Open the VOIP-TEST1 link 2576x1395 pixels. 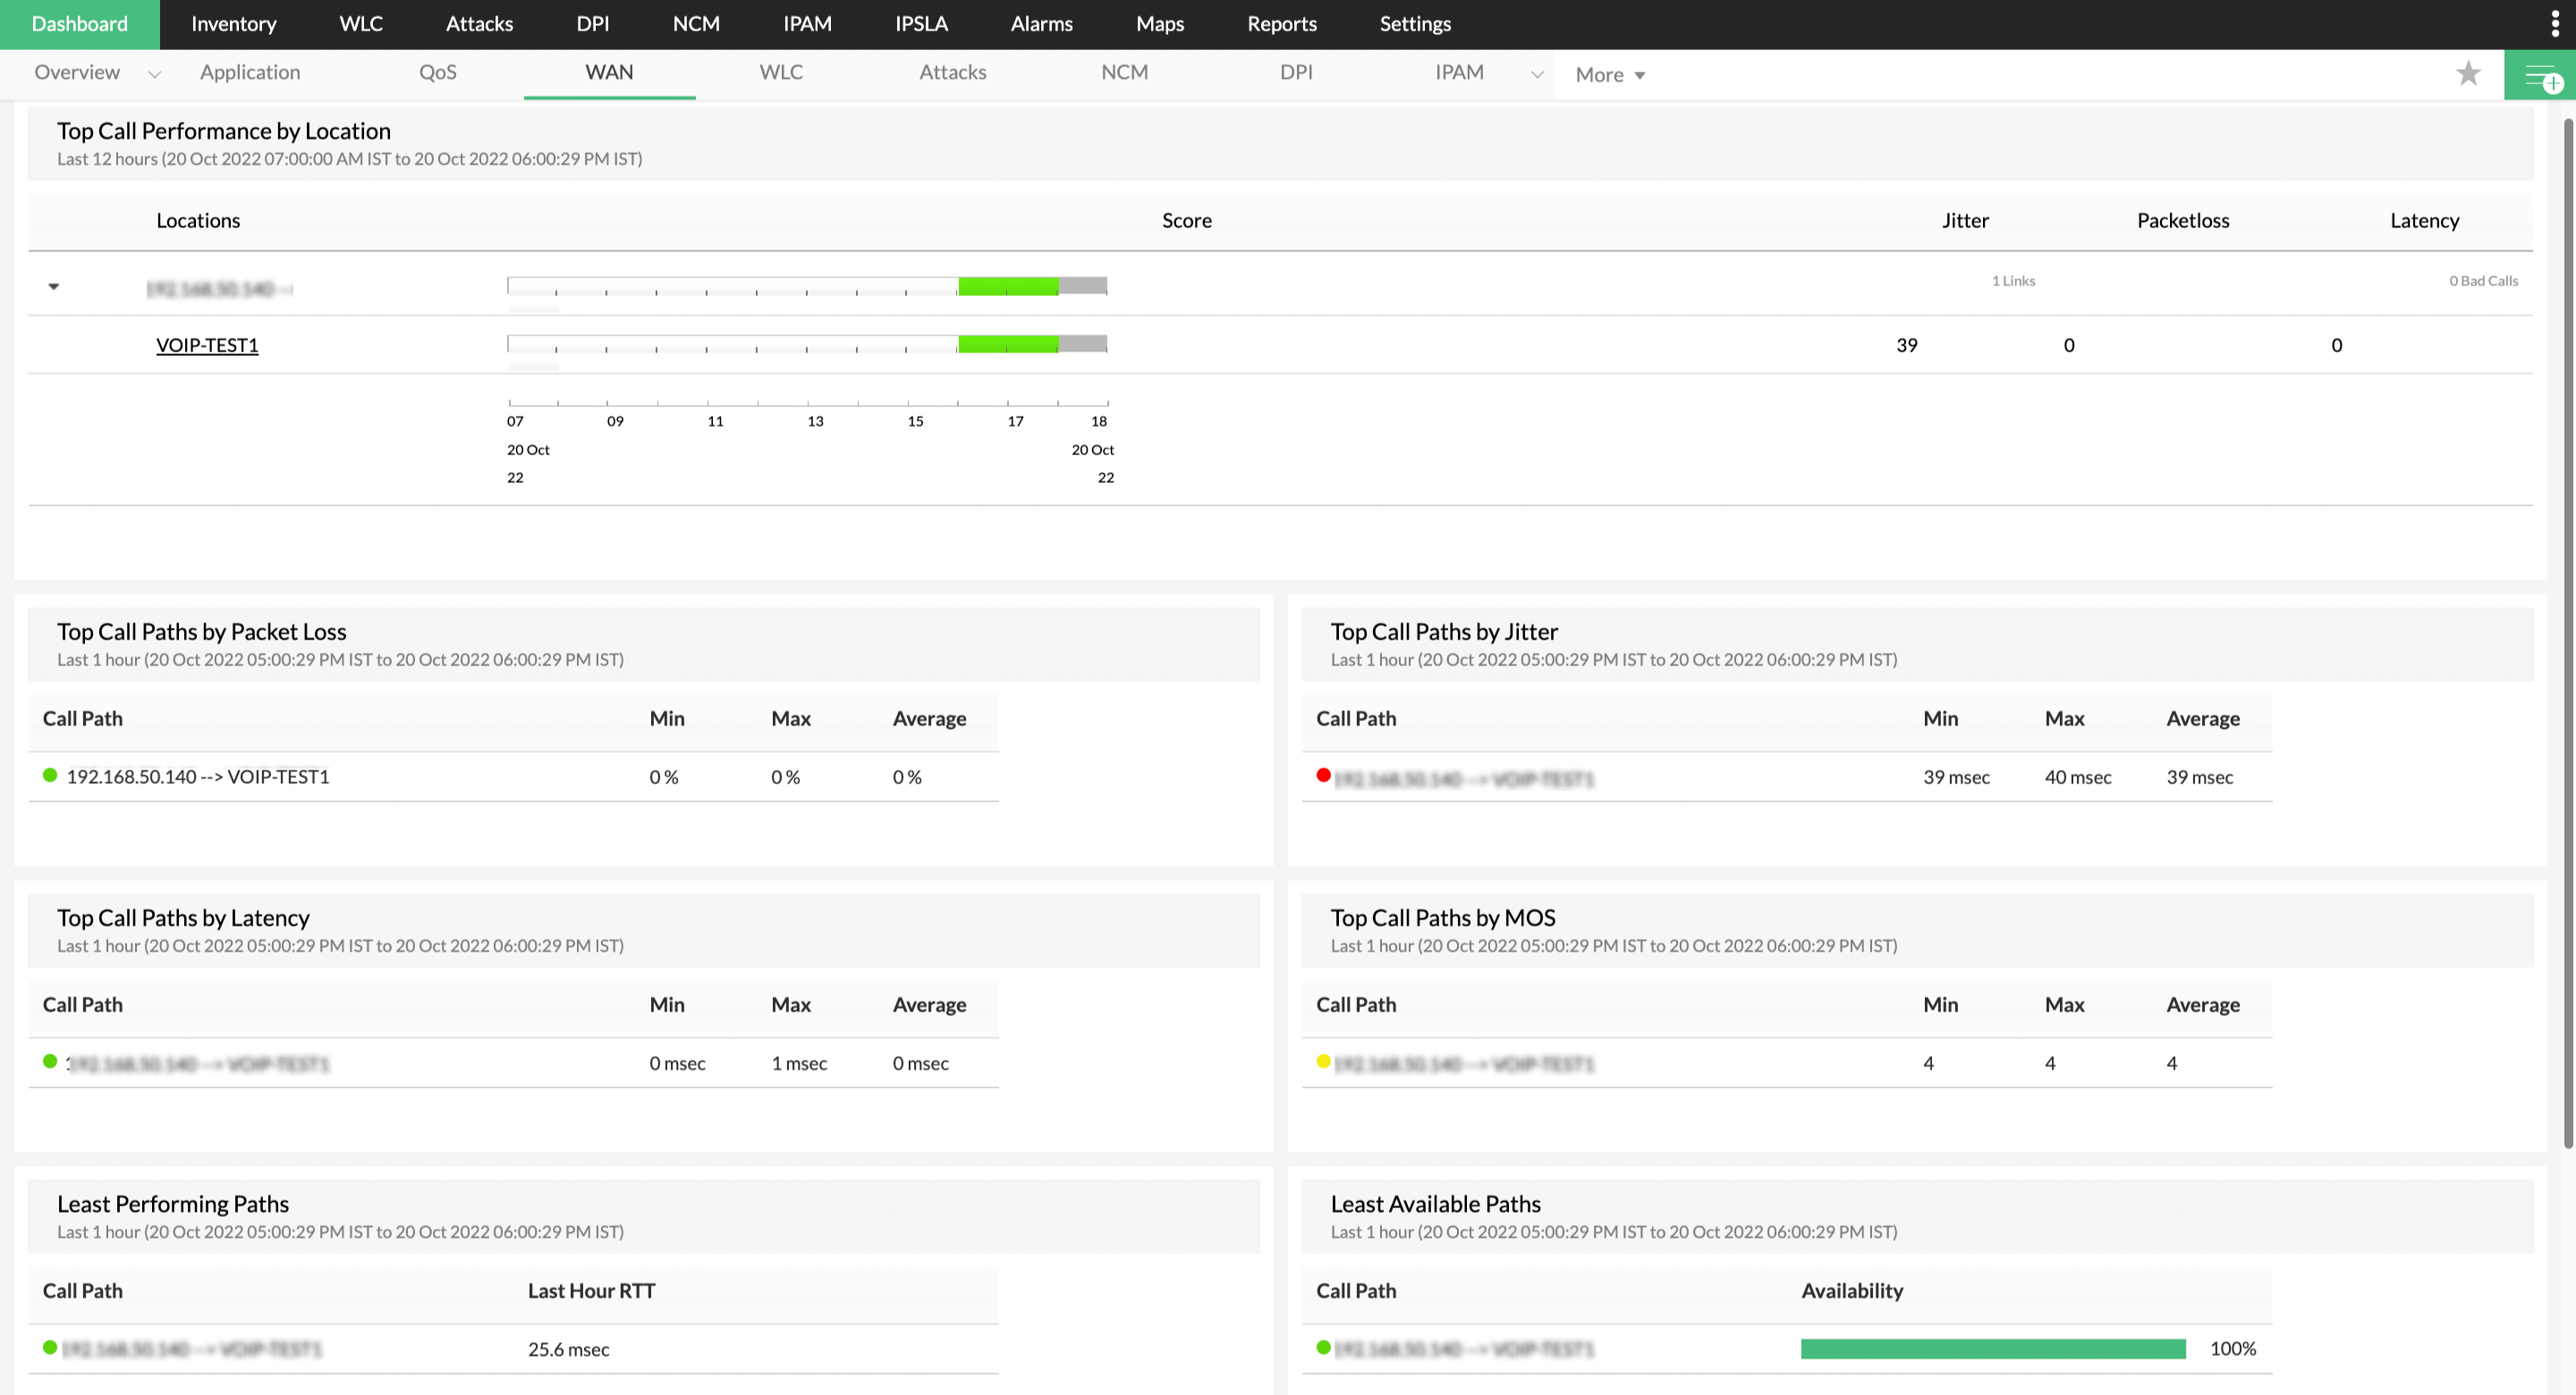click(207, 345)
